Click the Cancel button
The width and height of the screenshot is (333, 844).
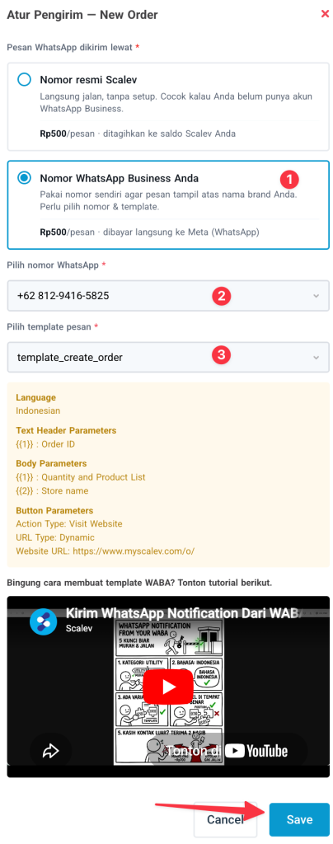225,819
